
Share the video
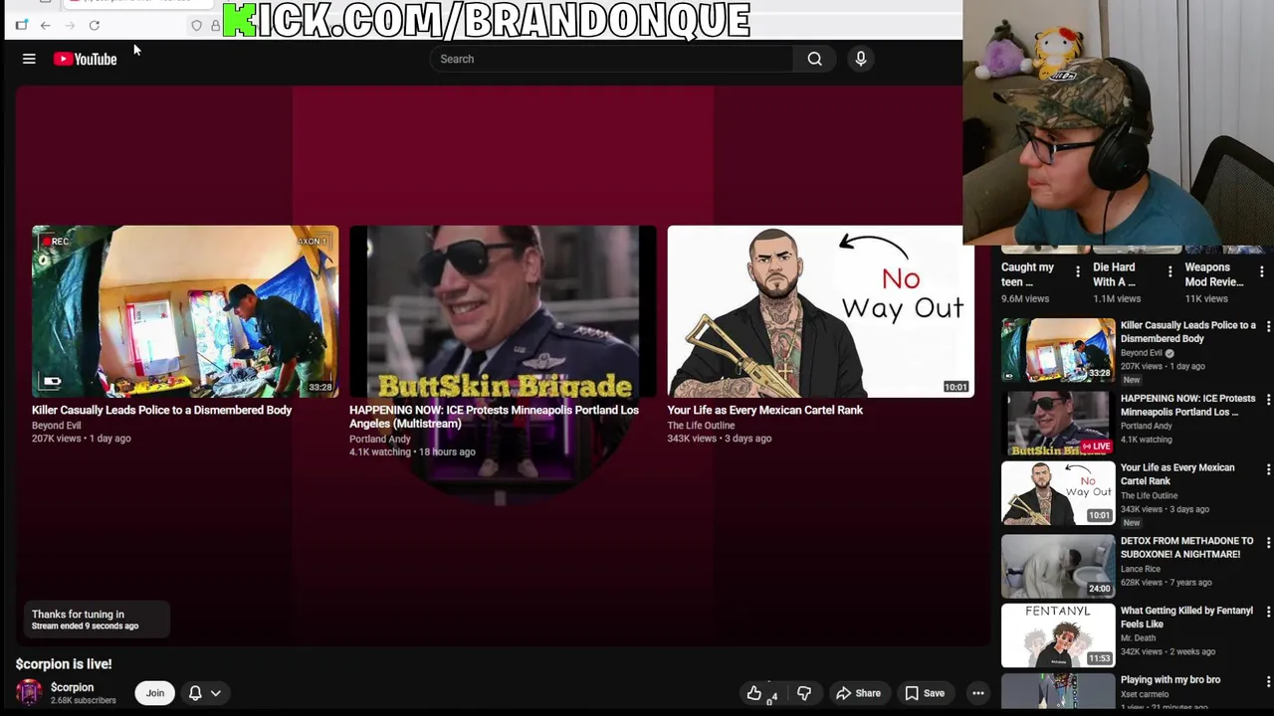click(858, 693)
